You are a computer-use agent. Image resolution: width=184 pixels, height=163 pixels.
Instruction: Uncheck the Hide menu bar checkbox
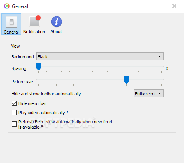point(14,103)
